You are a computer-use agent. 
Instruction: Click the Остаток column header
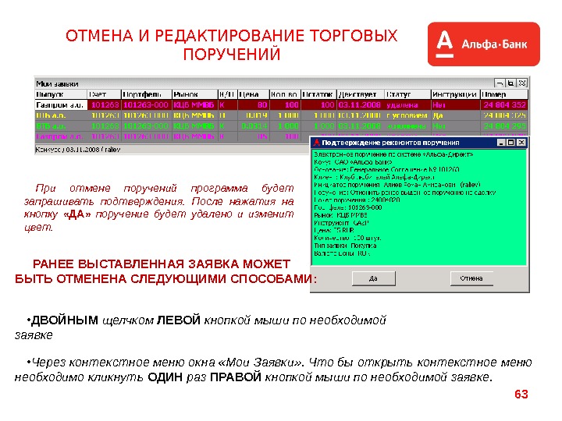point(318,94)
